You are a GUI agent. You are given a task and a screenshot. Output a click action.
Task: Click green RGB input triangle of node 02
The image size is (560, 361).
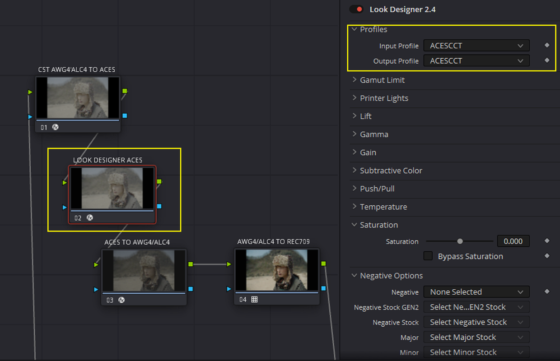click(x=65, y=183)
